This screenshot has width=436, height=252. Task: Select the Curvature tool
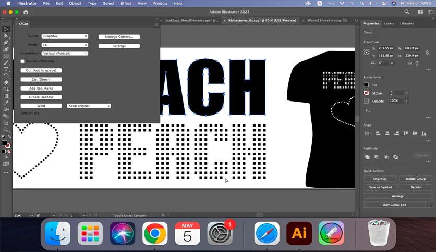tap(6, 49)
